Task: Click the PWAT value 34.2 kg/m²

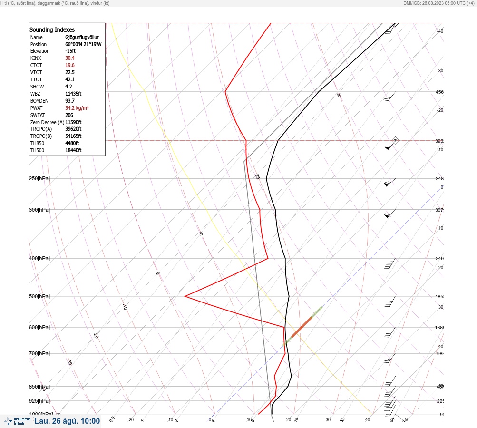Action: (77, 108)
